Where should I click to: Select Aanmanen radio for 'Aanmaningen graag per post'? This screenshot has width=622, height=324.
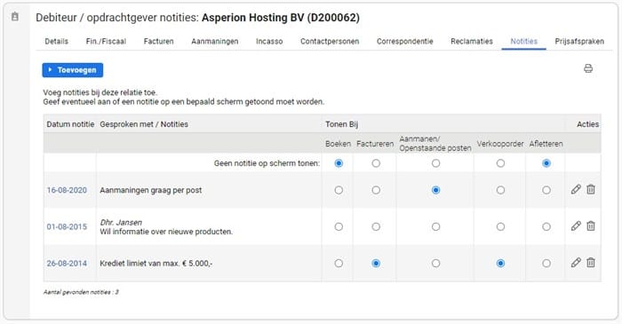pos(435,190)
